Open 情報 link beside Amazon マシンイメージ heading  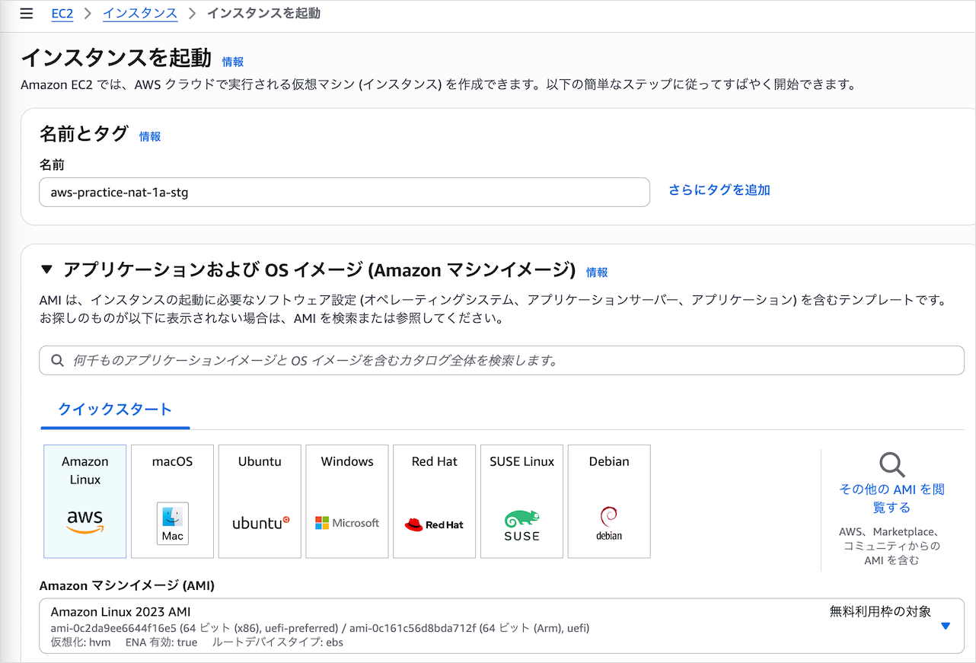597,272
